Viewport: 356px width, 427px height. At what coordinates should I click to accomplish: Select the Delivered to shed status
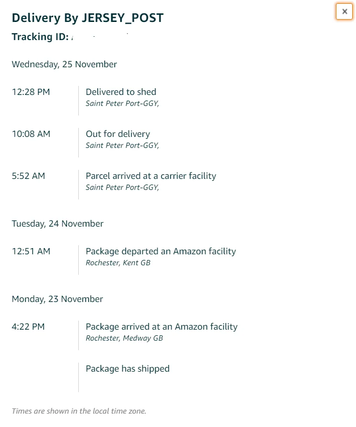(x=121, y=92)
